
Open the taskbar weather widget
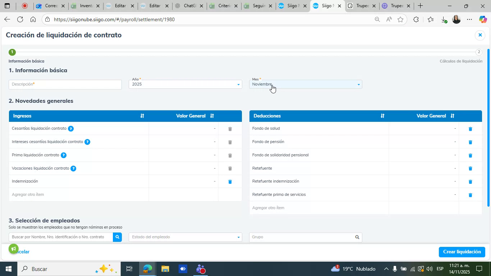pyautogui.click(x=353, y=269)
